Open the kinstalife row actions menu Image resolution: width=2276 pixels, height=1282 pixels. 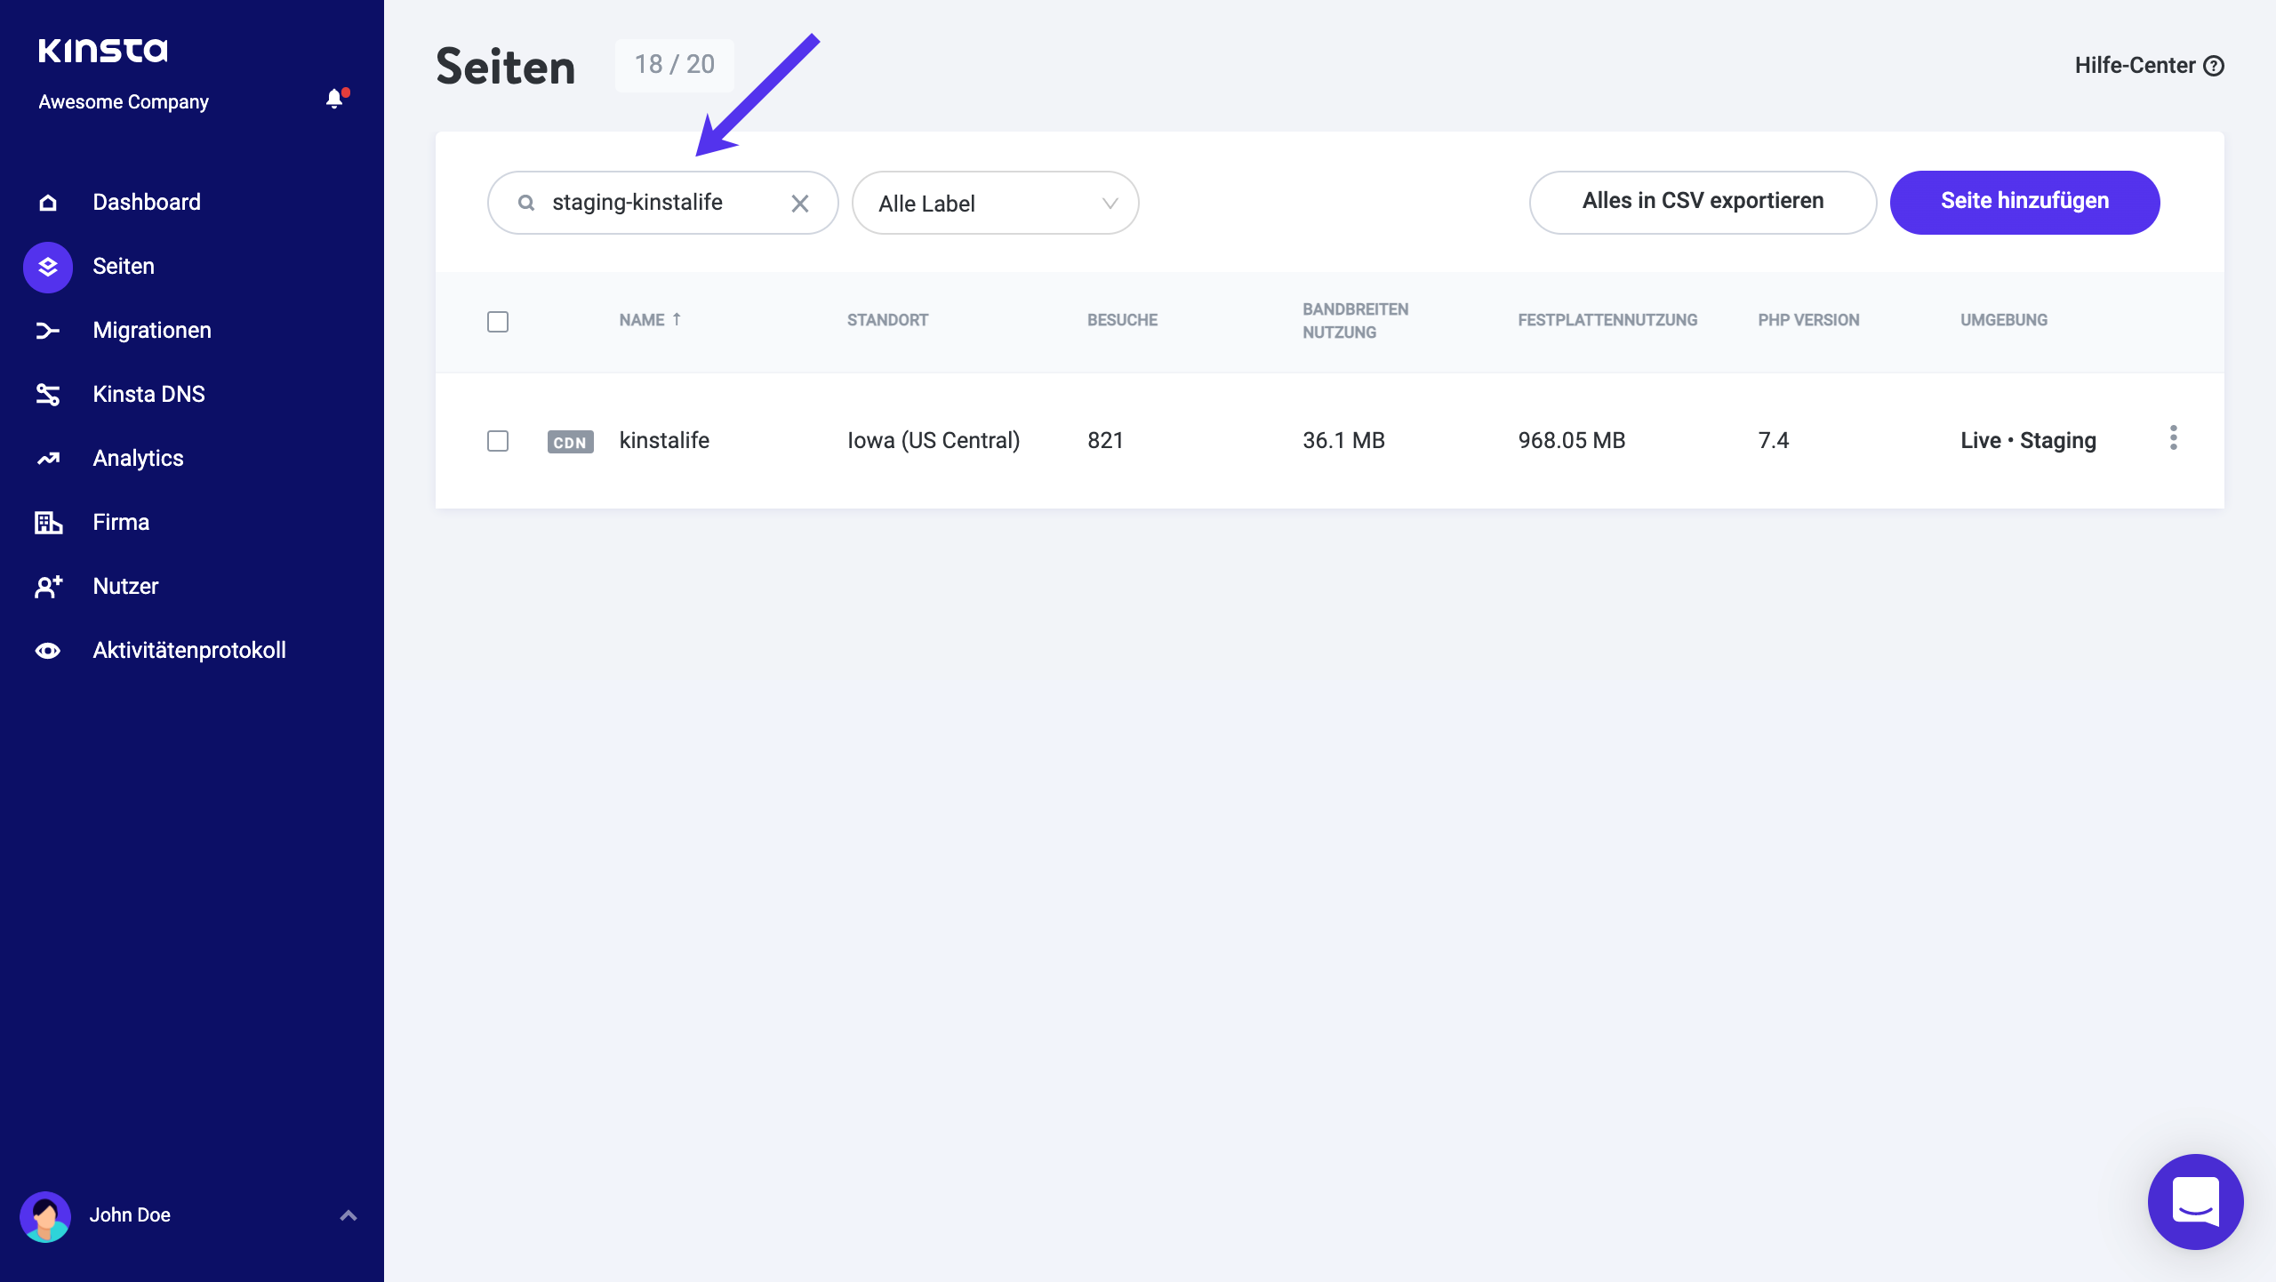pyautogui.click(x=2175, y=437)
